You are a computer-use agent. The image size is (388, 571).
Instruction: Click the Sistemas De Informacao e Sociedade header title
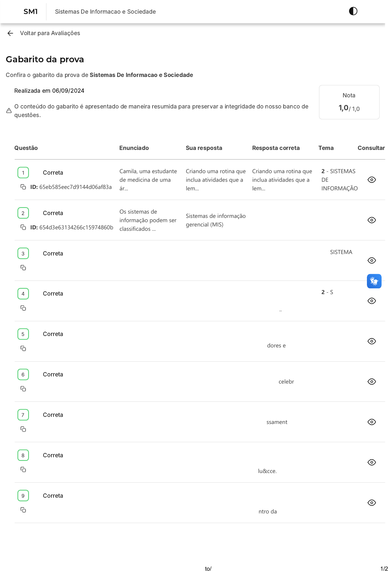[x=105, y=12]
